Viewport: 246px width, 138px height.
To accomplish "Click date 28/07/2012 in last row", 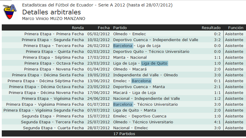I will (x=99, y=128).
